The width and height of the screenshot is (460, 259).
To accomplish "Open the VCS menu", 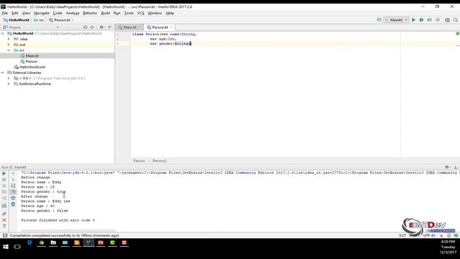I will pyautogui.click(x=141, y=13).
